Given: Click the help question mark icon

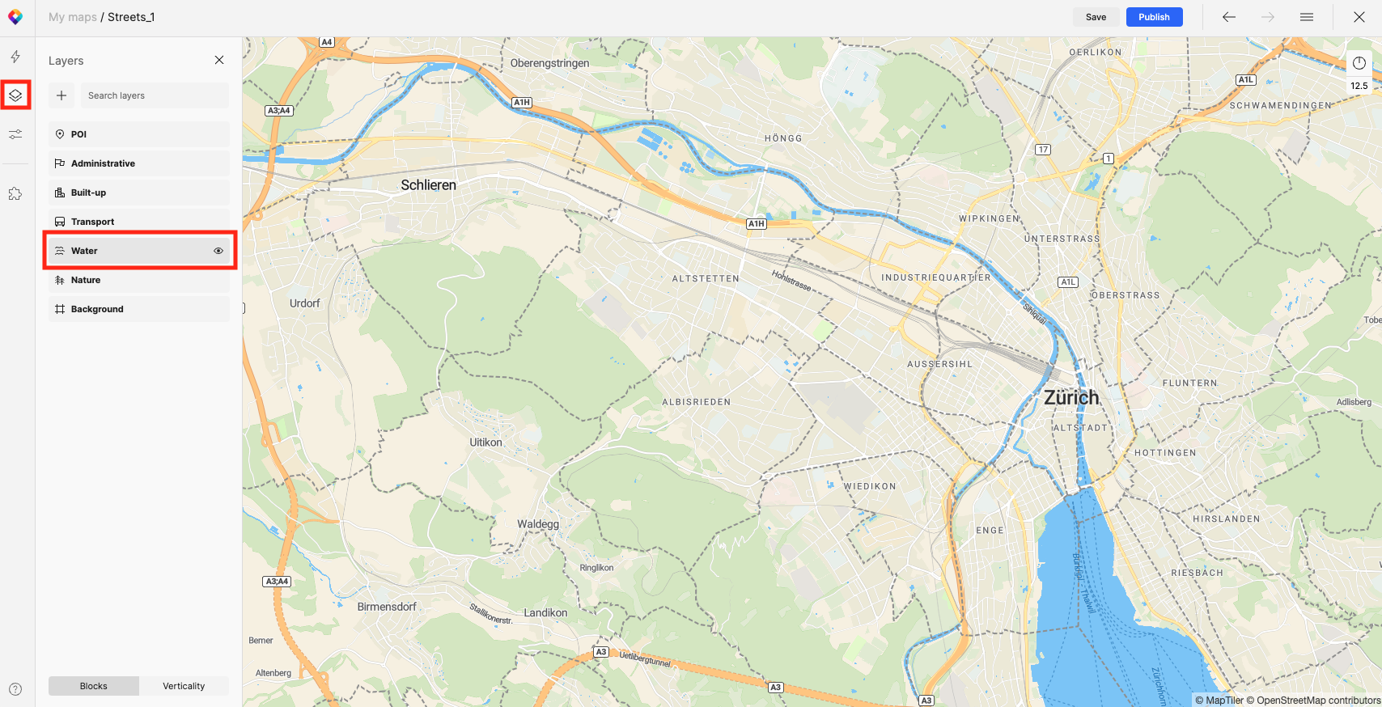Looking at the screenshot, I should click(x=15, y=689).
